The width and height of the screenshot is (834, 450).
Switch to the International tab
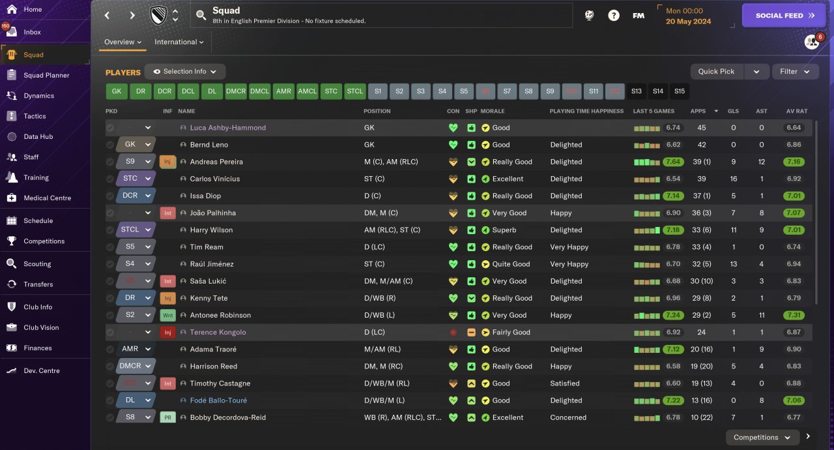click(179, 42)
